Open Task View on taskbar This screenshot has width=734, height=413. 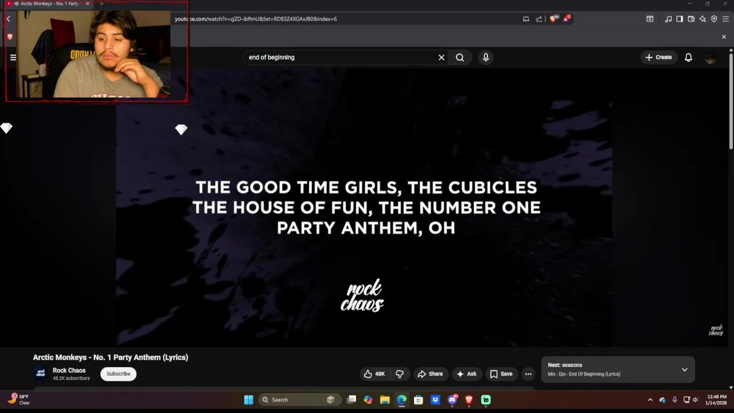[x=352, y=400]
